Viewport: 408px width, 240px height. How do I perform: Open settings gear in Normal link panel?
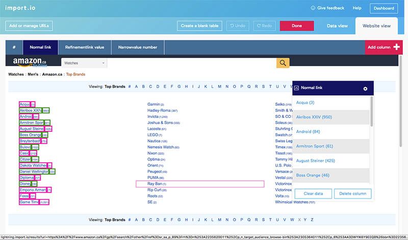pyautogui.click(x=365, y=89)
